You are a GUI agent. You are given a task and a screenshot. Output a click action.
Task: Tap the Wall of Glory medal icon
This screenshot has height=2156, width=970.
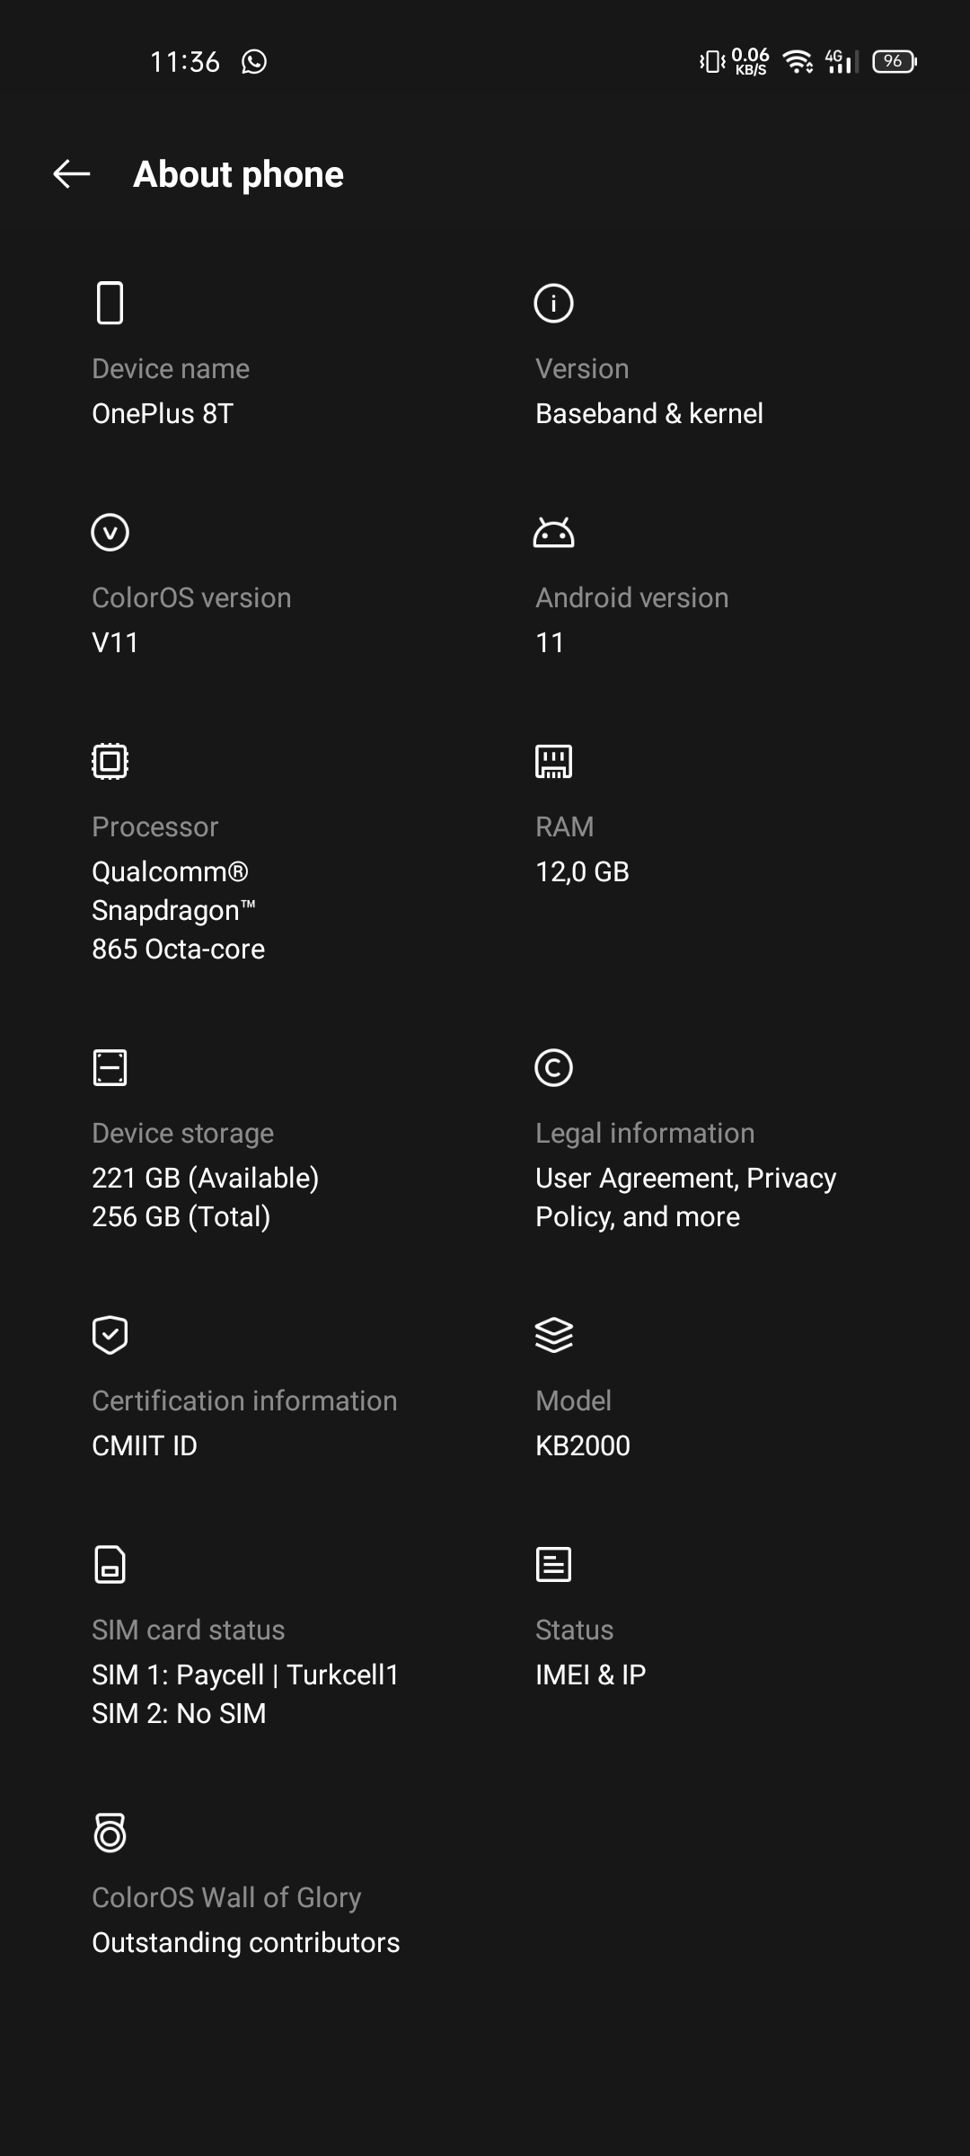[x=110, y=1832]
